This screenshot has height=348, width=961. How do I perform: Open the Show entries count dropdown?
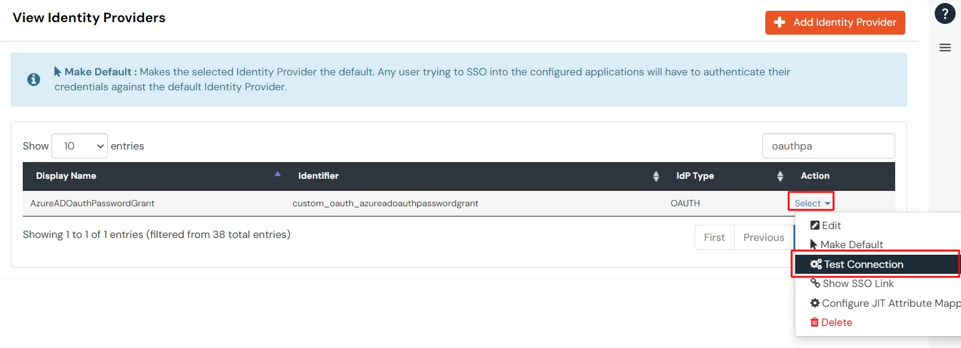point(80,146)
